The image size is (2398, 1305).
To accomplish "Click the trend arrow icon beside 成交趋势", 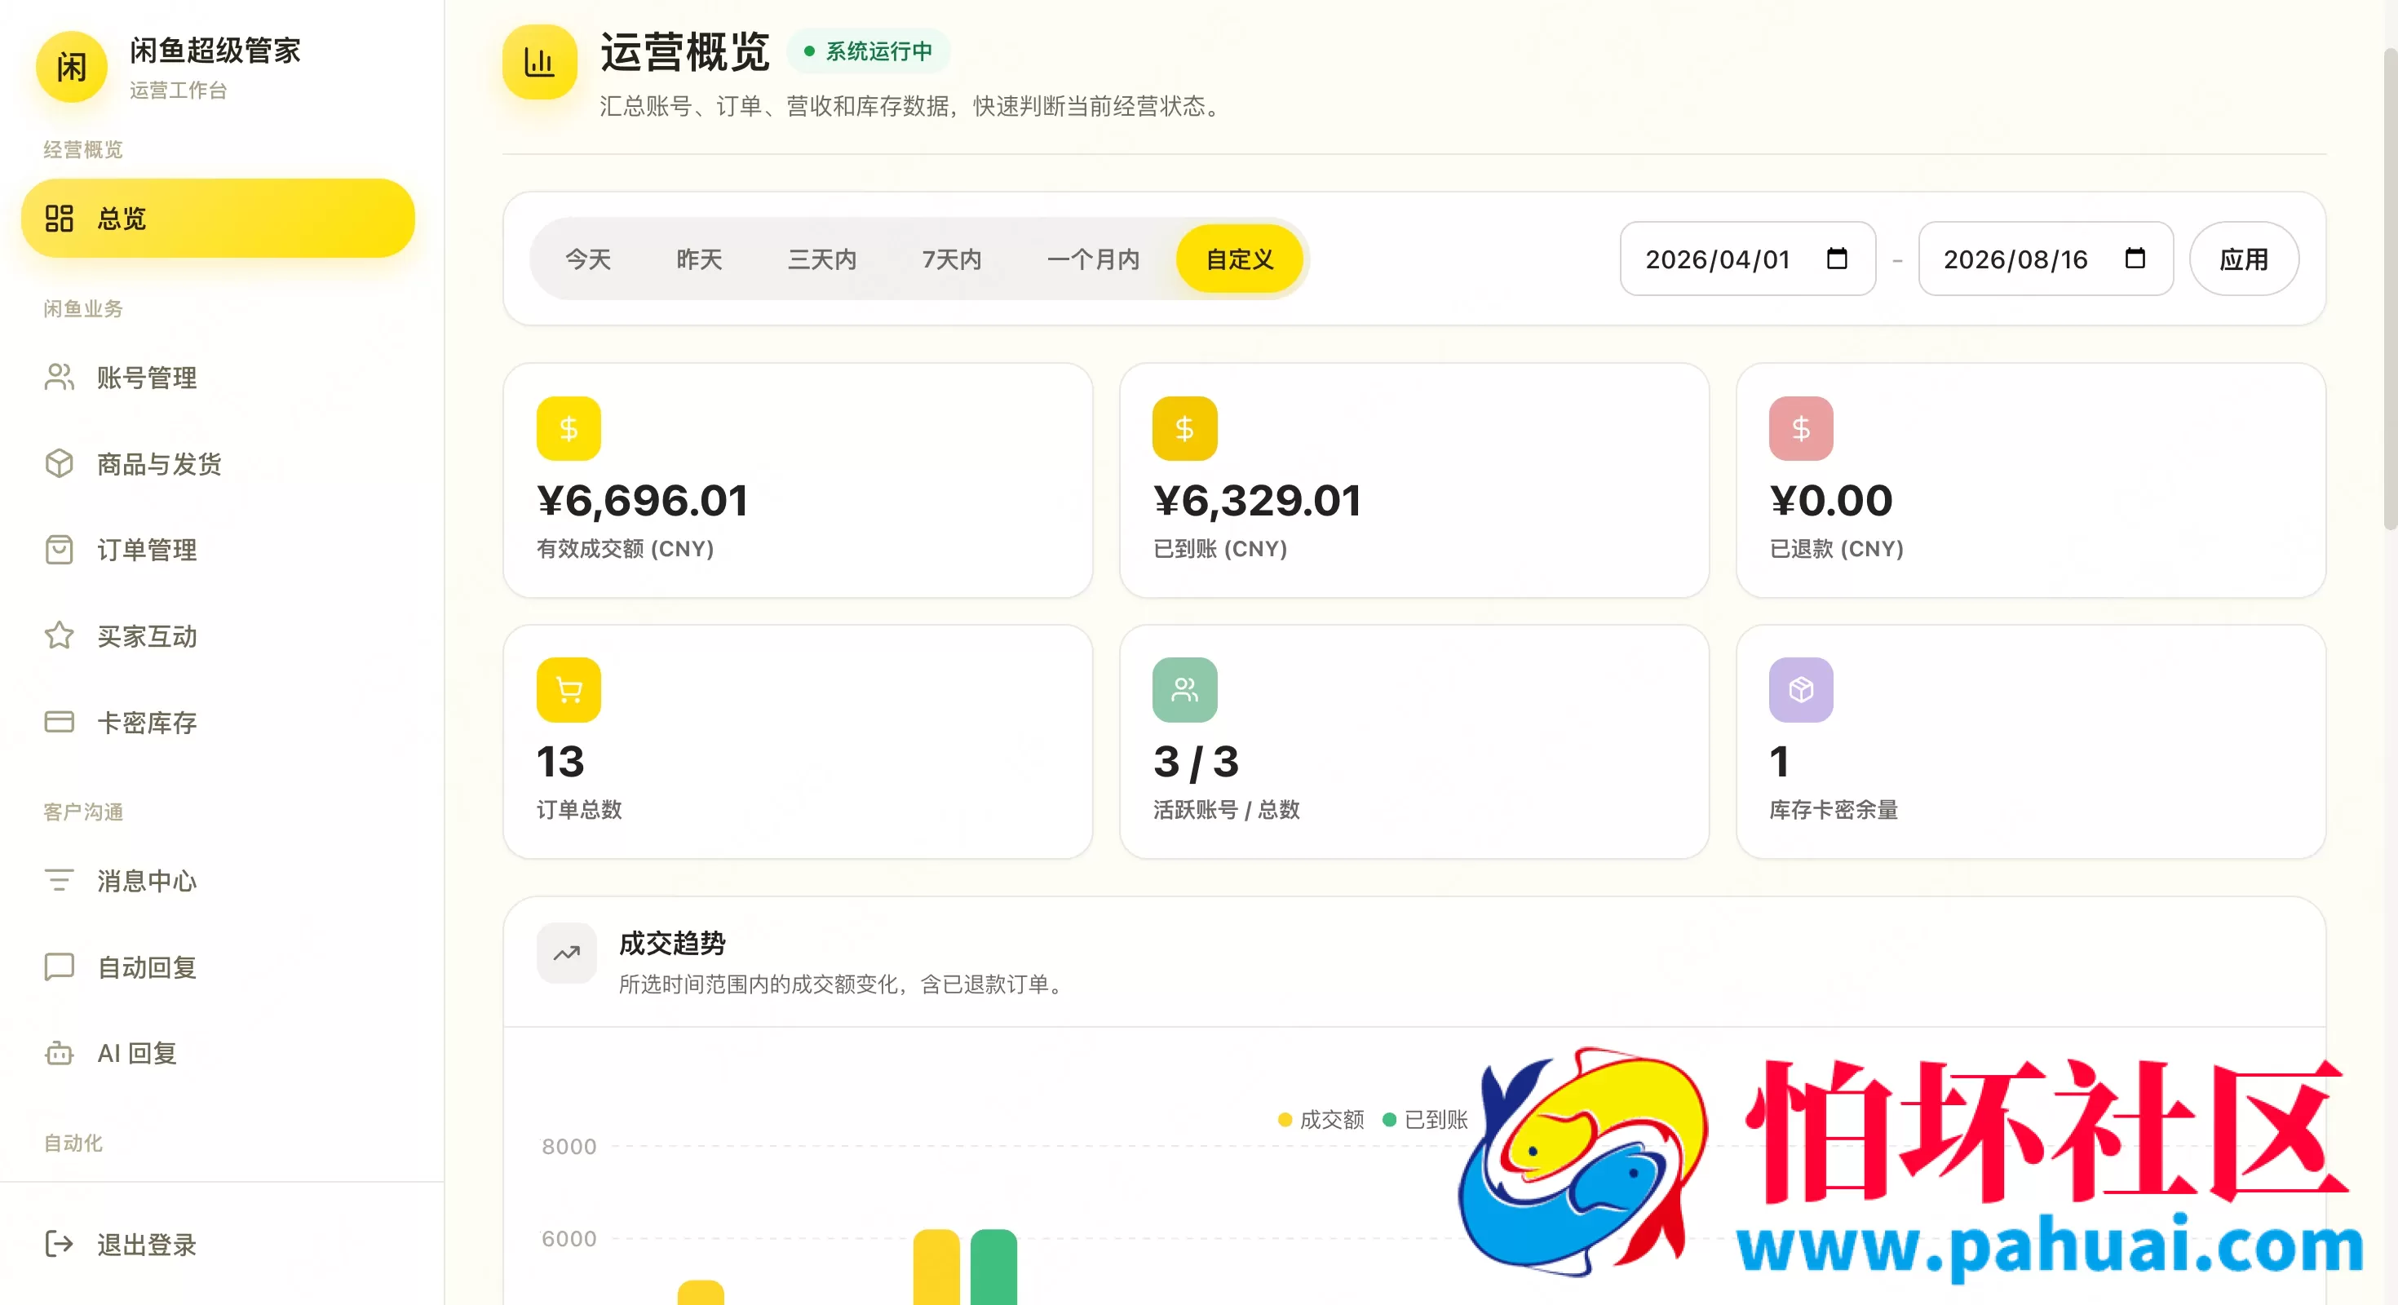I will pos(566,953).
